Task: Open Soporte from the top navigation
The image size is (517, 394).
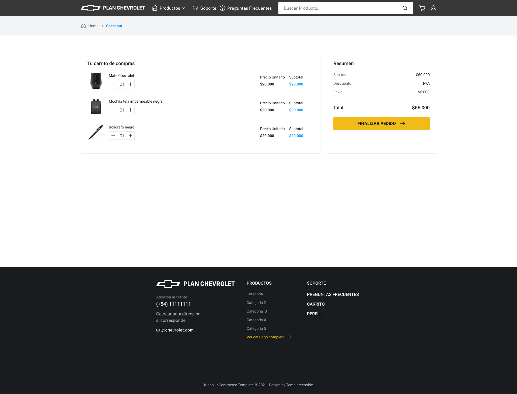Action: pyautogui.click(x=205, y=8)
